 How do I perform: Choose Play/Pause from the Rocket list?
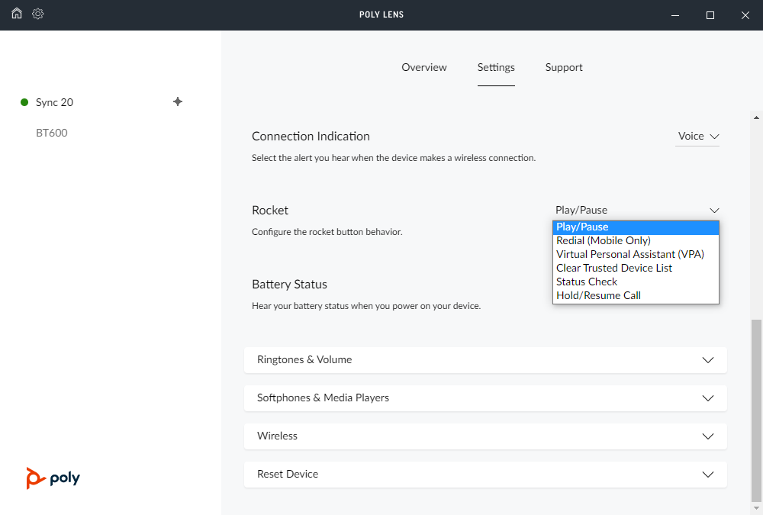[x=636, y=227]
